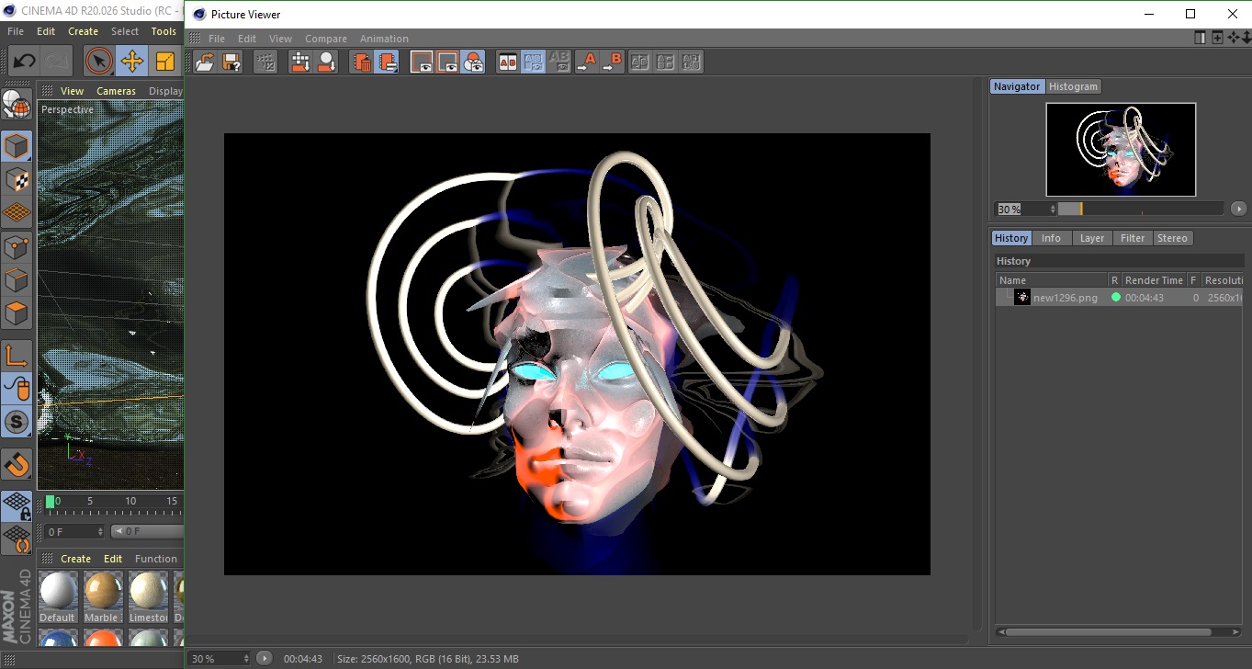The height and width of the screenshot is (669, 1252).
Task: Click the Stop rendering icon
Action: point(265,62)
